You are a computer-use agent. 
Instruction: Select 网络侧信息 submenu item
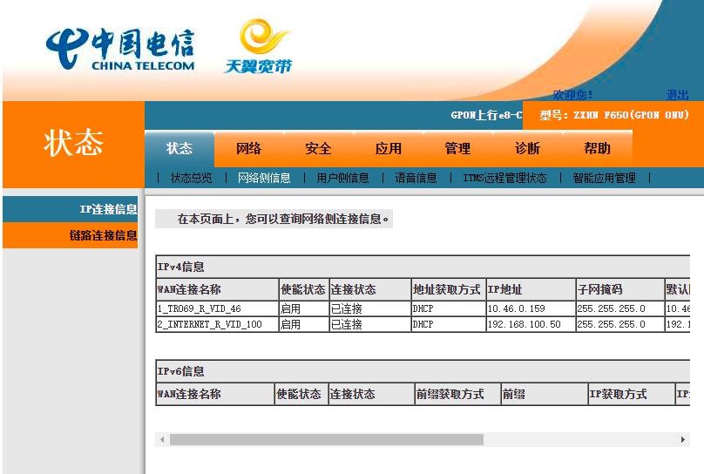pos(264,178)
